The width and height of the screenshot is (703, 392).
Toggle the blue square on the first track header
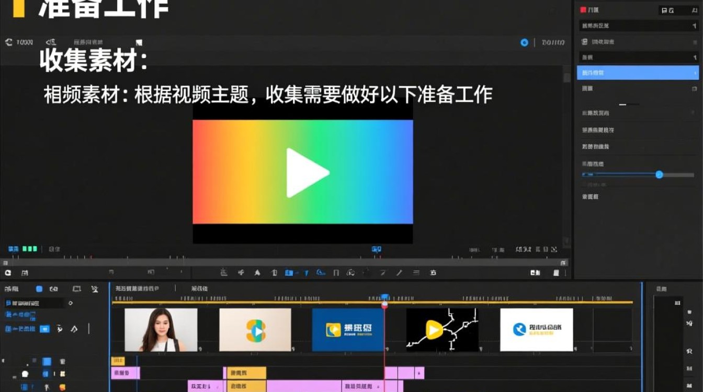click(x=47, y=361)
